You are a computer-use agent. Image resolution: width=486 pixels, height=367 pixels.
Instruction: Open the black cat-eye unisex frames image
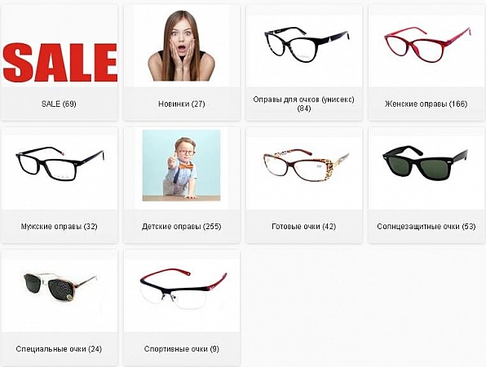pos(307,44)
